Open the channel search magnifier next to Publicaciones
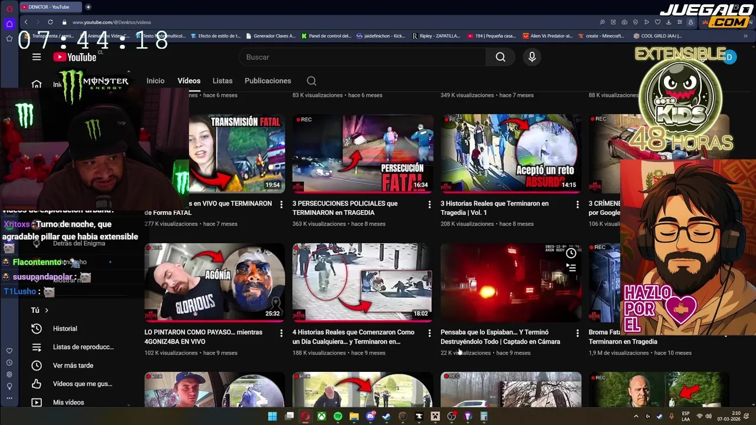This screenshot has width=756, height=425. click(311, 81)
